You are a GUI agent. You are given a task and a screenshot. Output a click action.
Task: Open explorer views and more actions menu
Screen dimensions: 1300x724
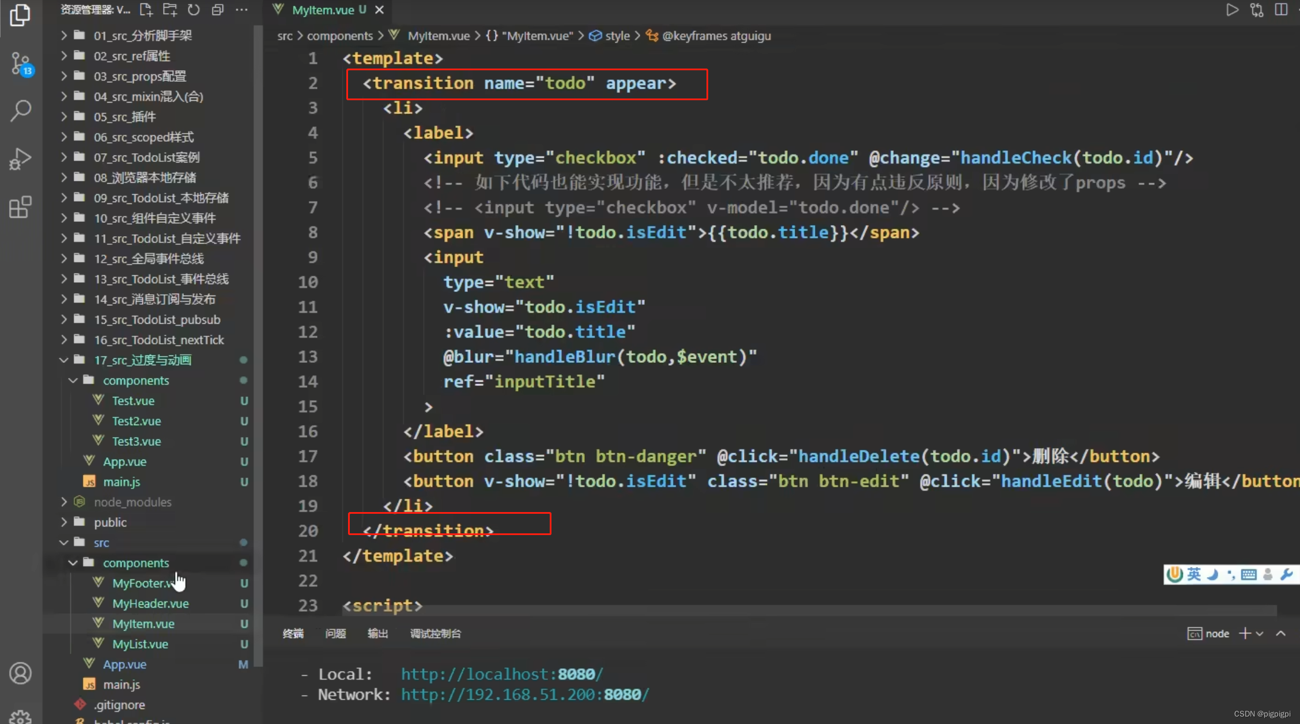[241, 10]
